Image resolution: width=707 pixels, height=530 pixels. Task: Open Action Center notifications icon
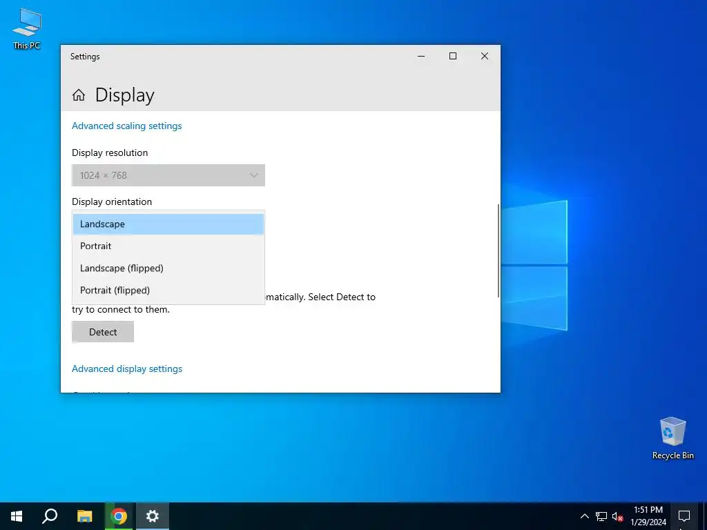click(684, 516)
